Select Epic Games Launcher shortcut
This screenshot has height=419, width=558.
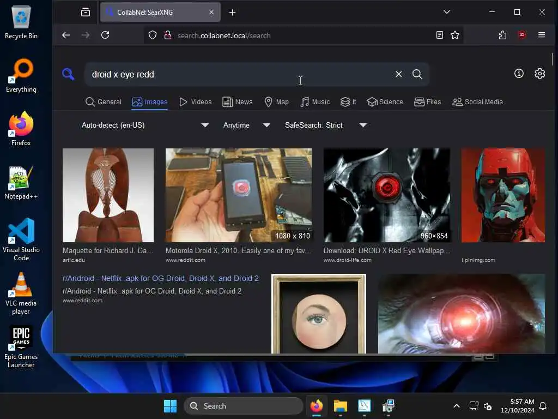(x=21, y=346)
